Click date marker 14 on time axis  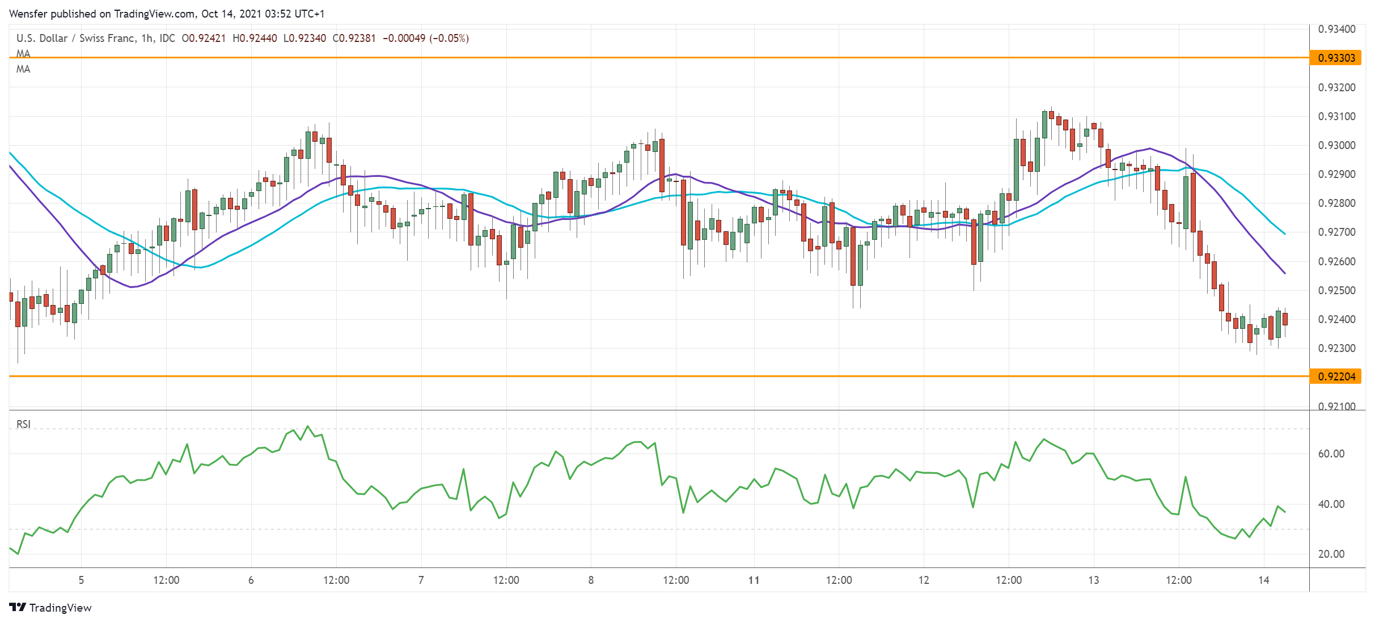click(x=1263, y=580)
